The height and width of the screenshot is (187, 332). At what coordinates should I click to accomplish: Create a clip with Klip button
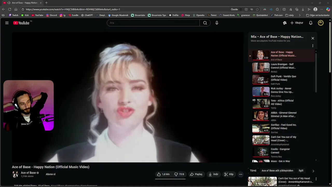point(229,174)
